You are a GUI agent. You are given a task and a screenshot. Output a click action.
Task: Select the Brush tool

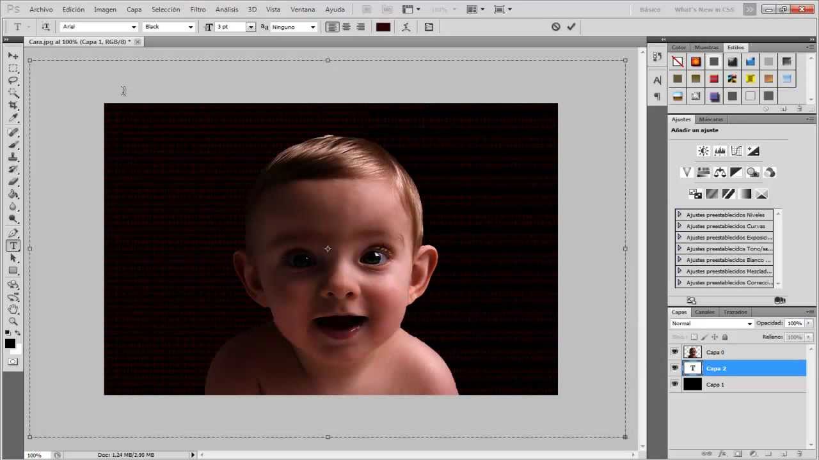(x=13, y=144)
